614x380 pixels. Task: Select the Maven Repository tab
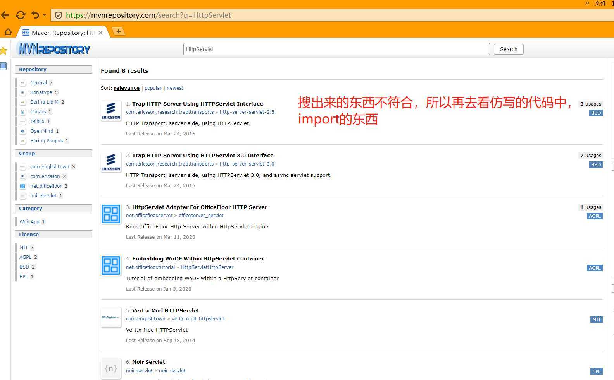click(63, 33)
